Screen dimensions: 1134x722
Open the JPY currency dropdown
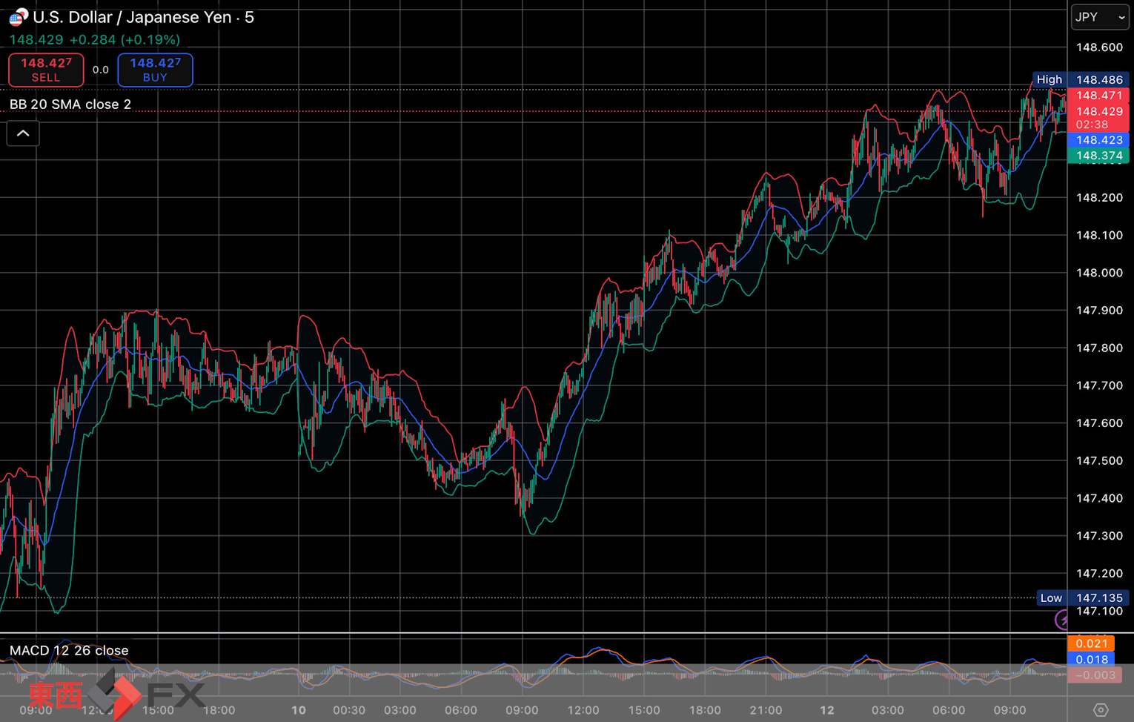(x=1100, y=17)
